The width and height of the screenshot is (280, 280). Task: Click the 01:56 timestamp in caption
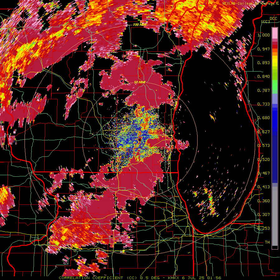(214, 278)
